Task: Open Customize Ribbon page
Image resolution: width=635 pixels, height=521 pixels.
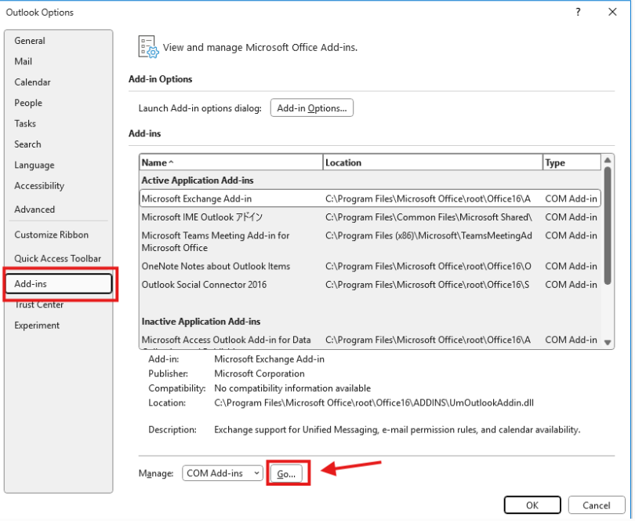Action: (x=52, y=235)
